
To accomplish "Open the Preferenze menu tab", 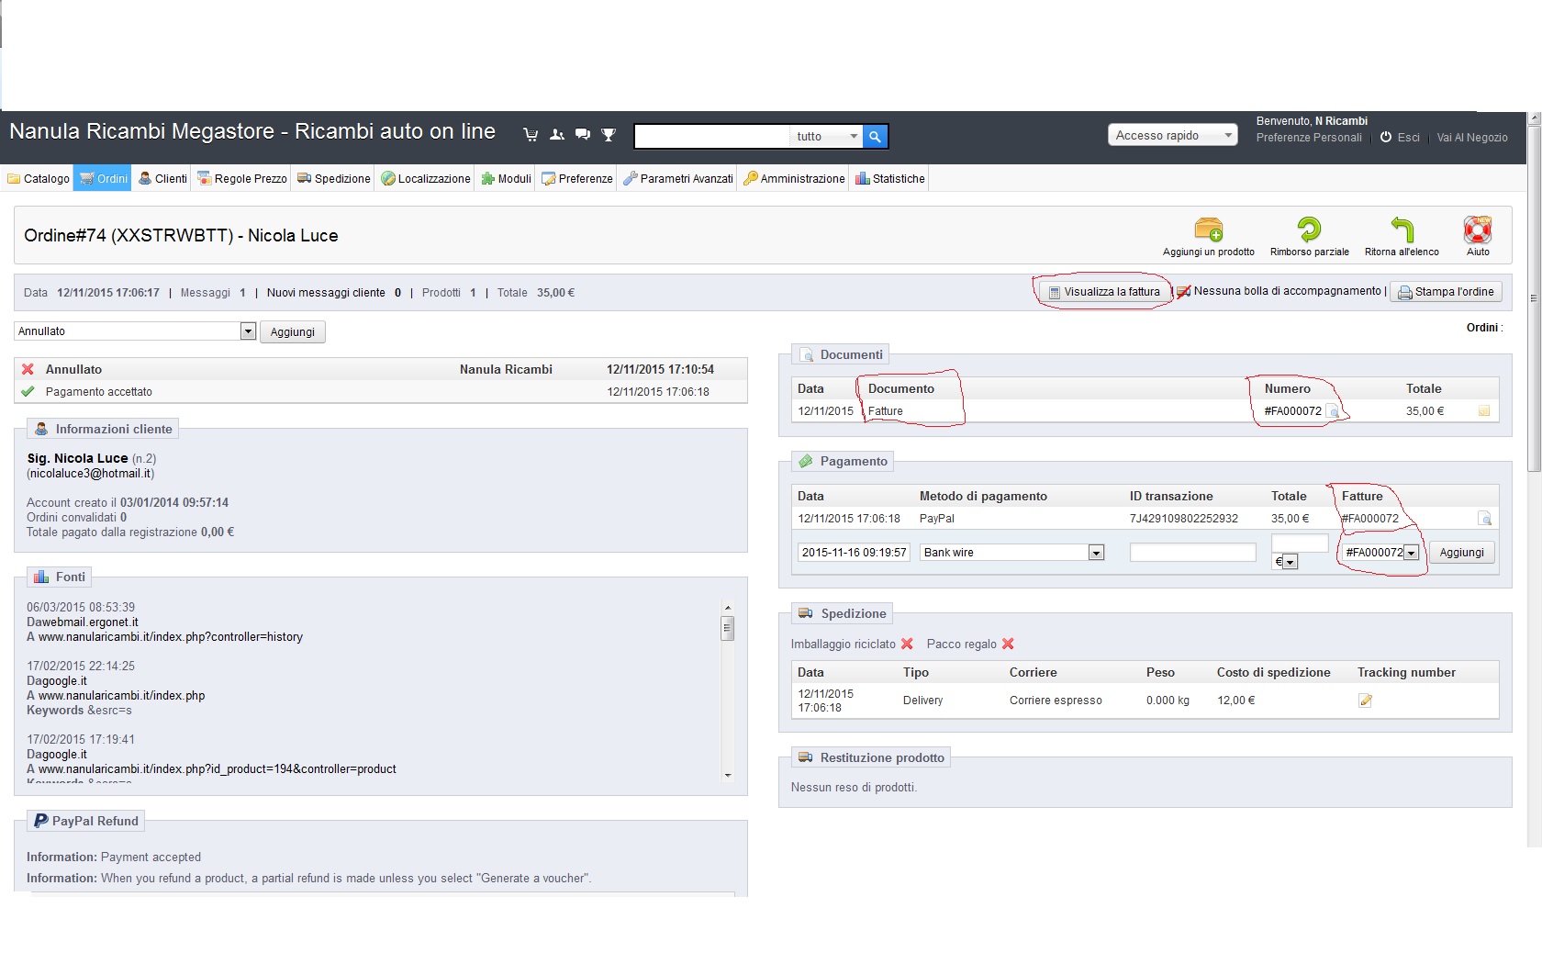I will (577, 178).
